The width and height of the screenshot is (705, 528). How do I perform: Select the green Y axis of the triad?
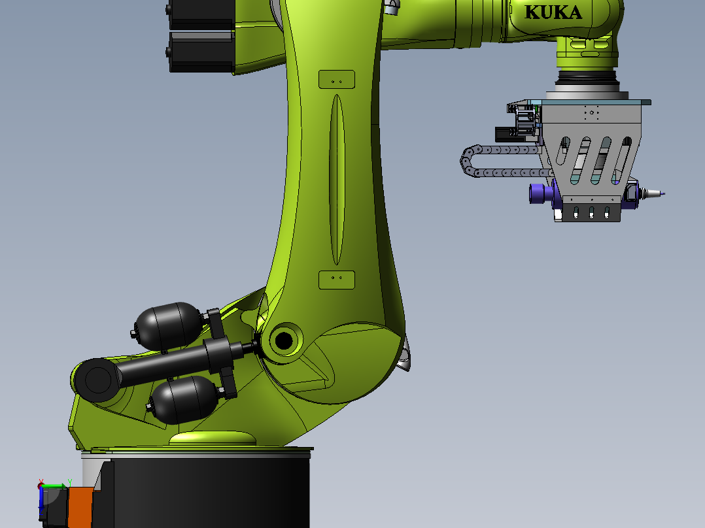[55, 486]
